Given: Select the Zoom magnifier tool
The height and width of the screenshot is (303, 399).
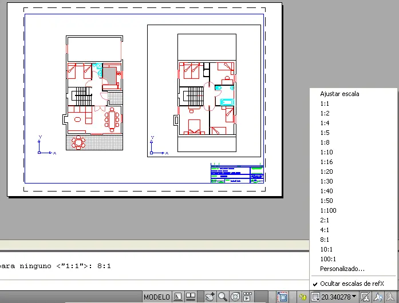Looking at the screenshot, I should [x=222, y=297].
